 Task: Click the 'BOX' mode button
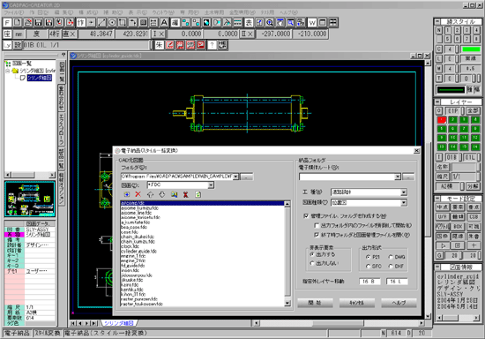coord(458,226)
